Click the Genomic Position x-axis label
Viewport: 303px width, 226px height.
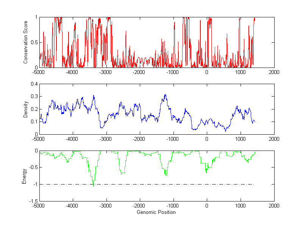[156, 212]
